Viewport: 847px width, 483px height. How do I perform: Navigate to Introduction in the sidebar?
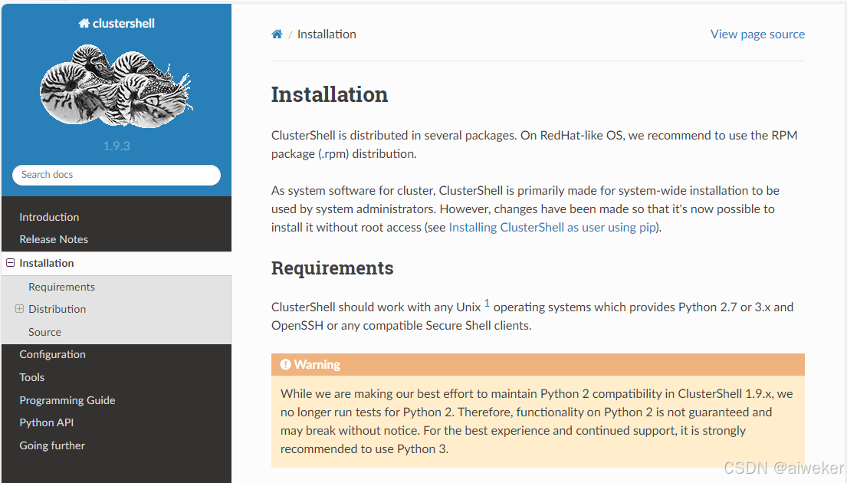point(49,217)
